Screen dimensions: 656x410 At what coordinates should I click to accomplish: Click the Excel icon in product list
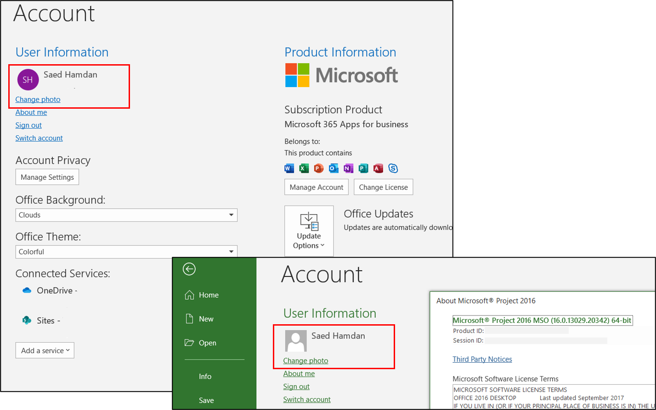click(x=304, y=168)
